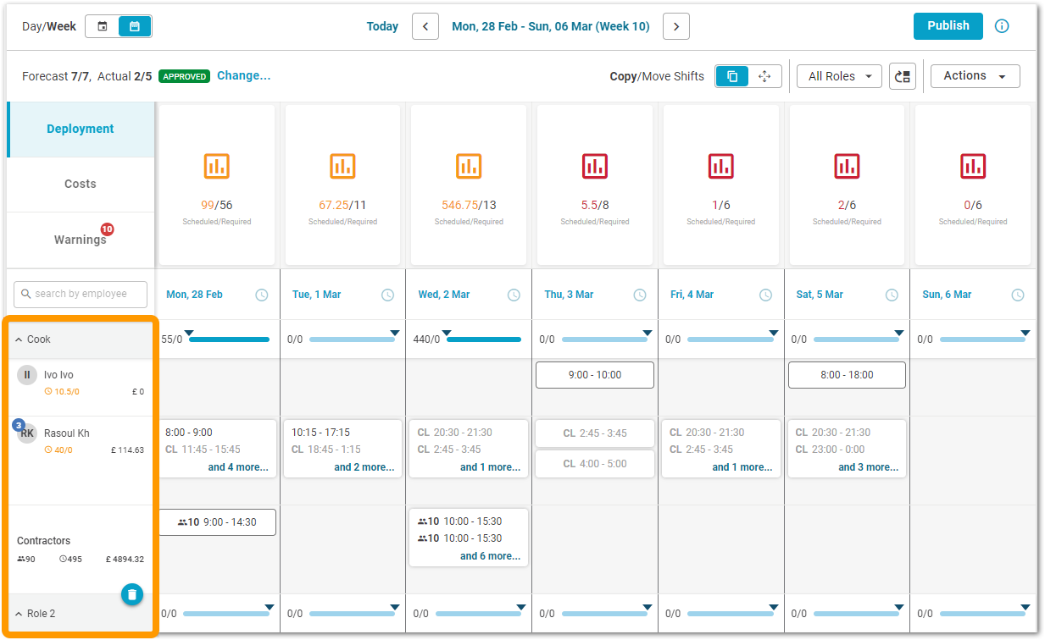The height and width of the screenshot is (640, 1045).
Task: Open the forecast chart for Sun 6 Mar
Action: point(973,166)
